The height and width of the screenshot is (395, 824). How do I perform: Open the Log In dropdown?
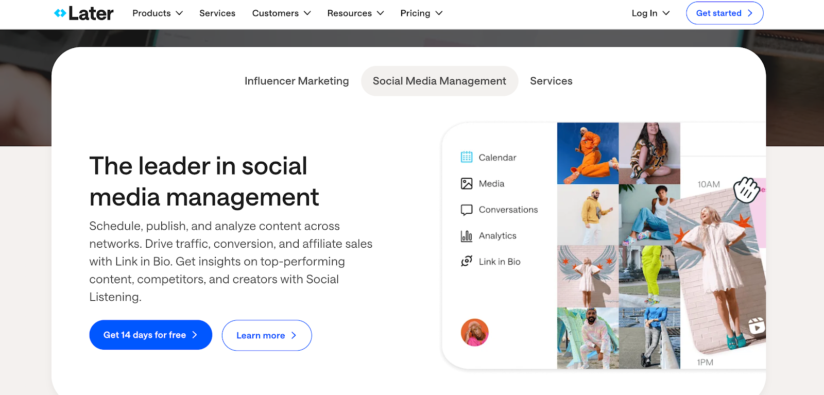(x=650, y=13)
